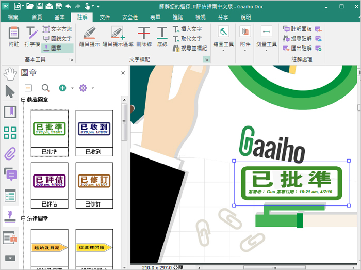Choose the 圖說文字 callout tool
The width and height of the screenshot is (361, 270).
pos(57,39)
